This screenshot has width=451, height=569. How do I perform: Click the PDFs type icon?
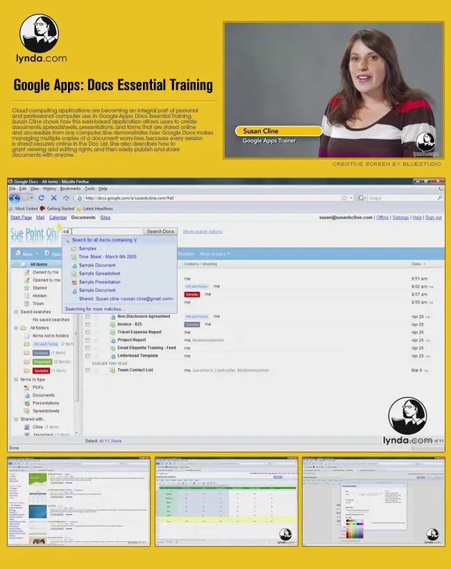click(27, 388)
